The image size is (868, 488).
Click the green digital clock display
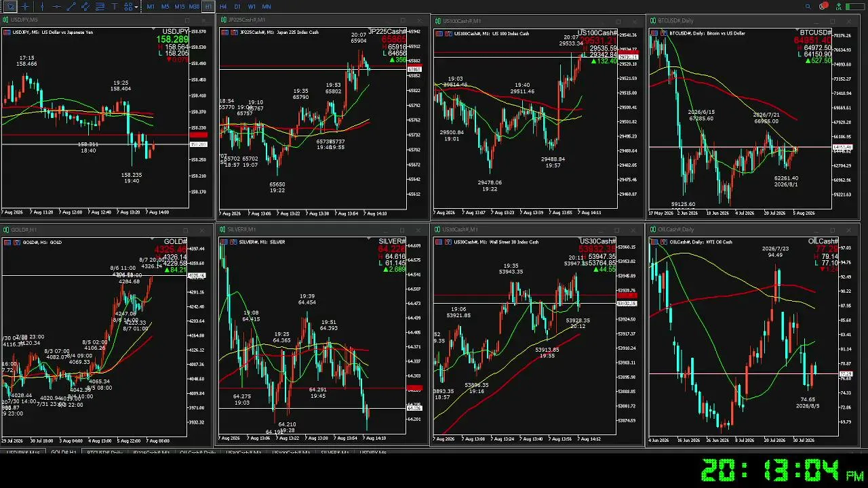coord(783,471)
